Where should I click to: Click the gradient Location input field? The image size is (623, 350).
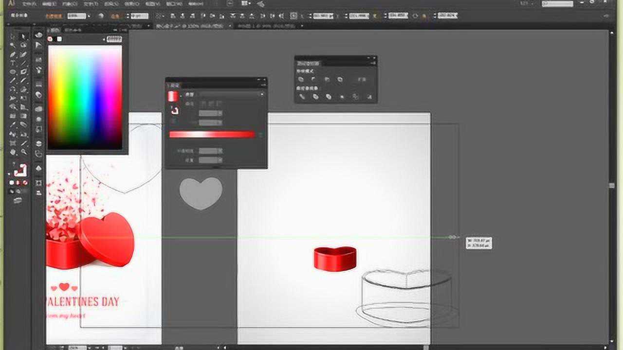click(210, 160)
